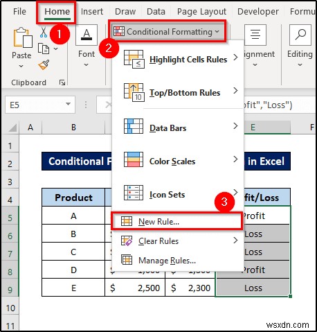317x332 pixels.
Task: Choose Manage Rules... menu entry
Action: (x=177, y=261)
